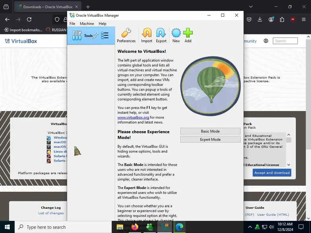Screen dimensions: 311x233
Task: Open the RUSSIAN bookmark
Action: 56,30
